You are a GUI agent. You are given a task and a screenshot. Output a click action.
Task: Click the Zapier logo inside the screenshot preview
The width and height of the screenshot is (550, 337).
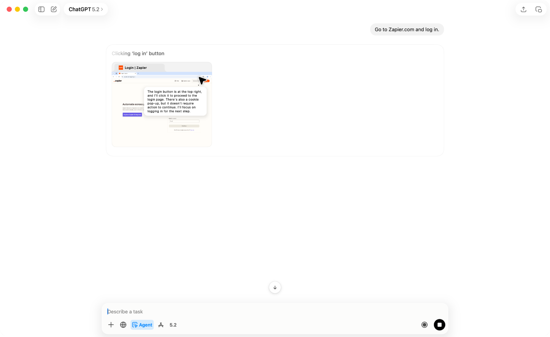pos(118,81)
